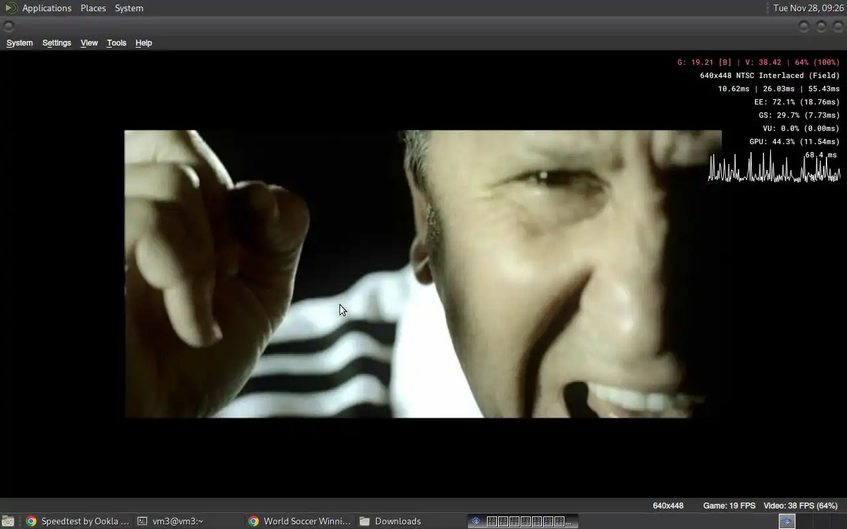Open the Places menu in top panel
The height and width of the screenshot is (529, 847).
click(93, 8)
